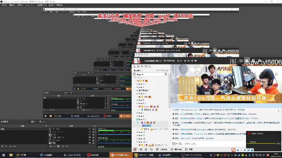Click the YY streamer avatar in channel header
Image resolution: width=282 pixels, height=158 pixels.
tap(137, 61)
